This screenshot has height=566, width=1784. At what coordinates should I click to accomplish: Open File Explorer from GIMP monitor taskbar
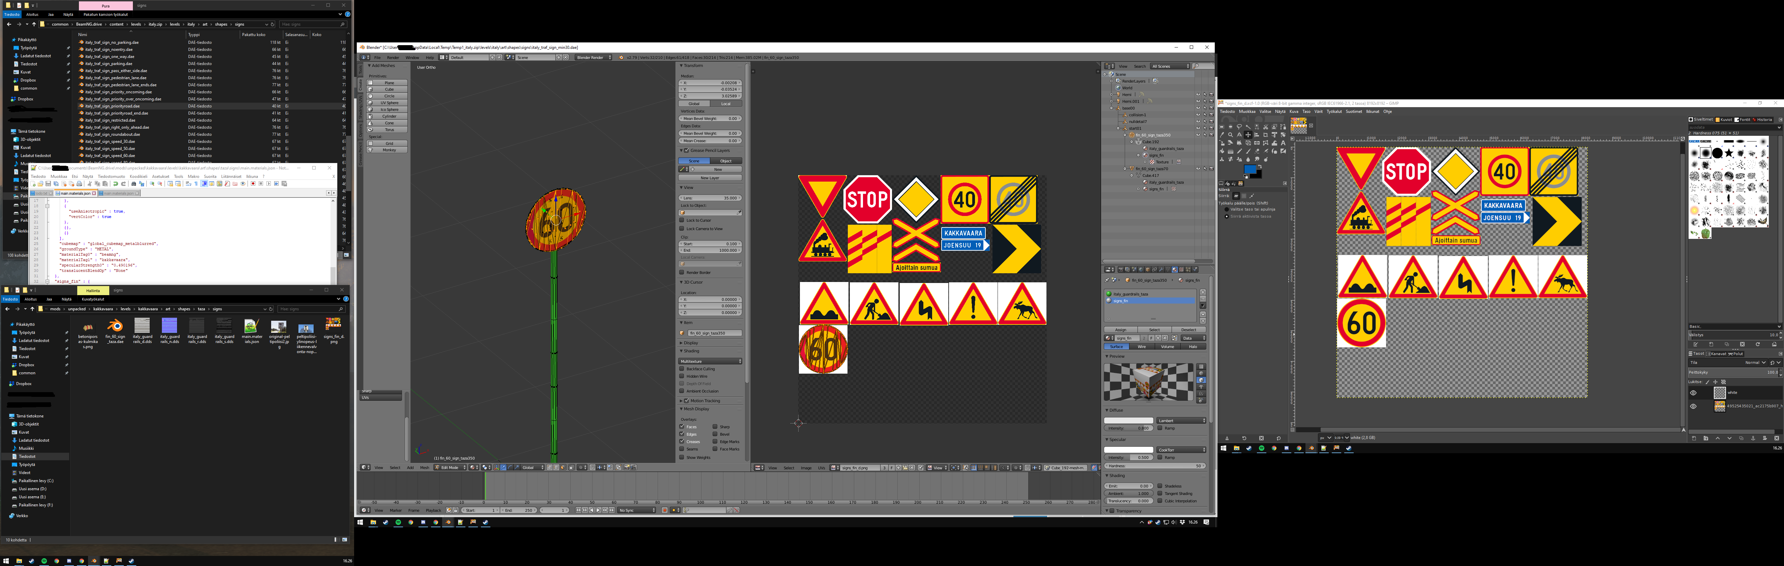[1237, 448]
